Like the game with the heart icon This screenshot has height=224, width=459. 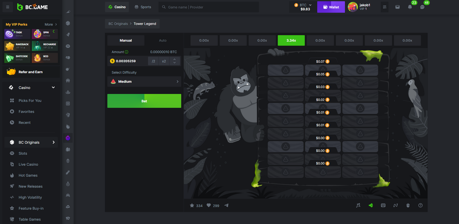tap(209, 205)
